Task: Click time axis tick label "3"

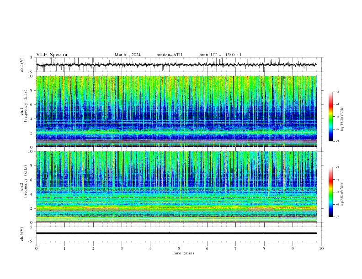Action: [122, 248]
